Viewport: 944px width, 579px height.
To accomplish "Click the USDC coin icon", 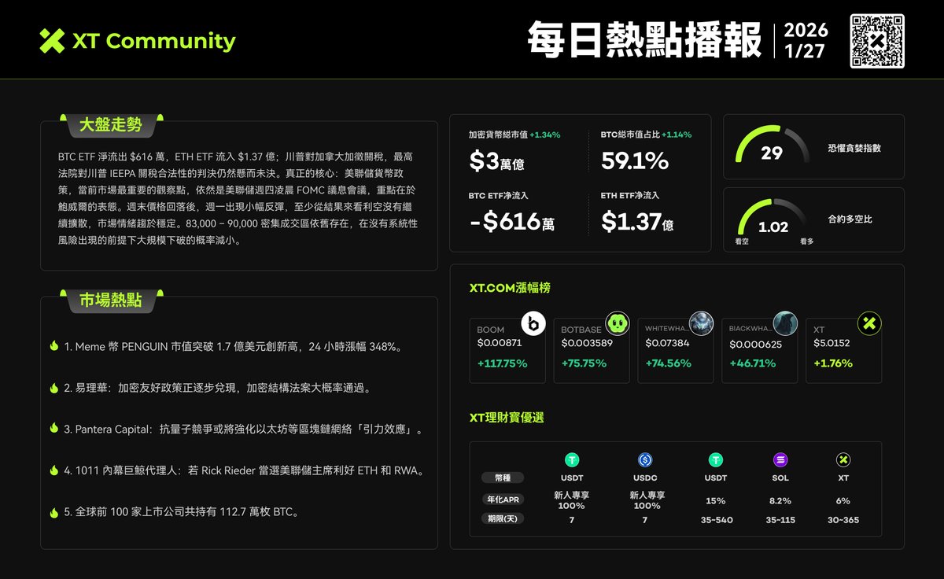I will pos(643,459).
